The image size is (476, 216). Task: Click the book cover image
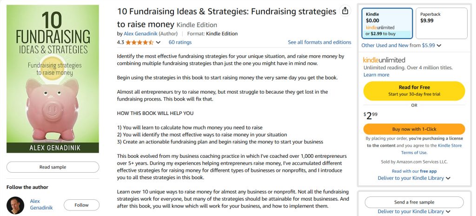[53, 79]
